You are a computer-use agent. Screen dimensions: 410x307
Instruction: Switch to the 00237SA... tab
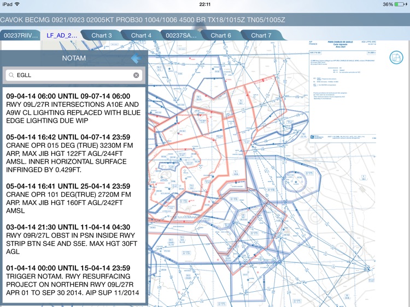pyautogui.click(x=181, y=35)
